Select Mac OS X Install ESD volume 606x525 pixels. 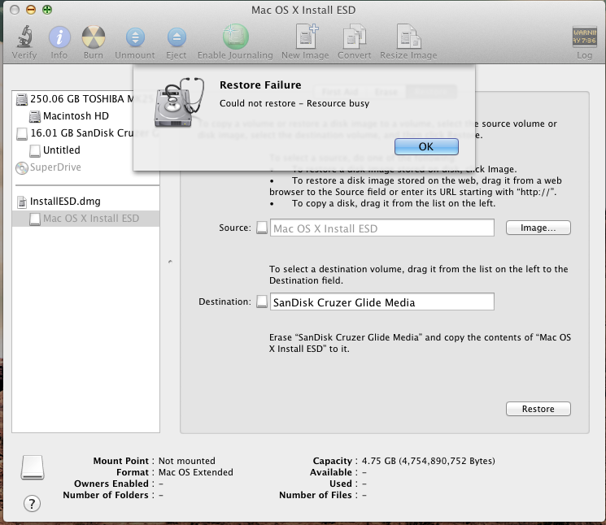coord(85,219)
